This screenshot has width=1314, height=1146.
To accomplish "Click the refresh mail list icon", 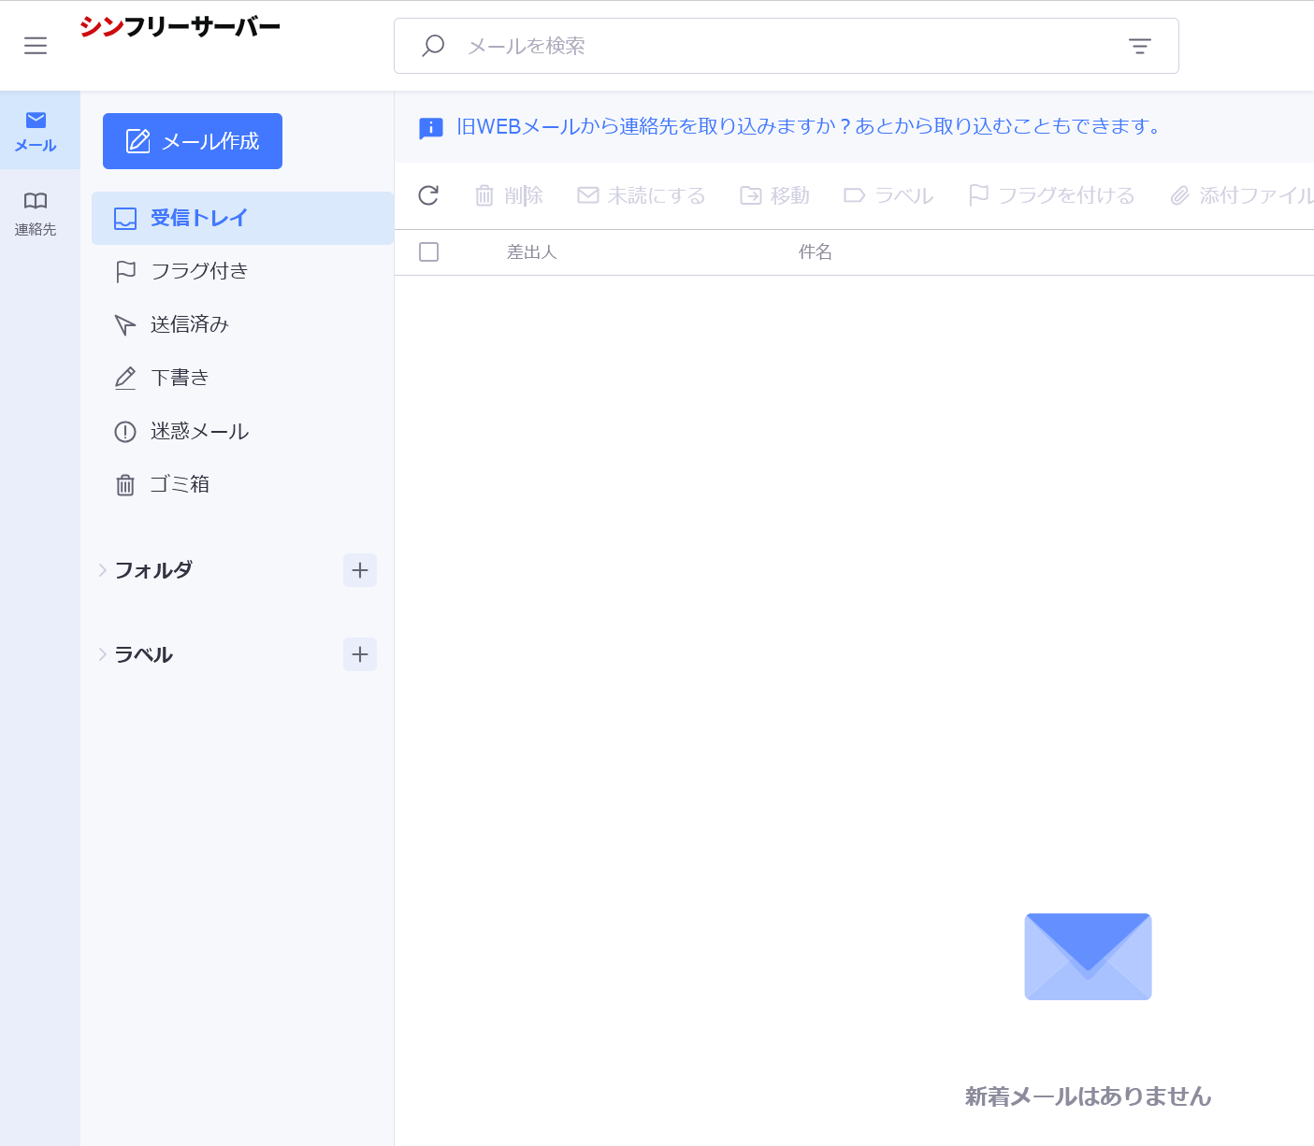I will coord(428,195).
